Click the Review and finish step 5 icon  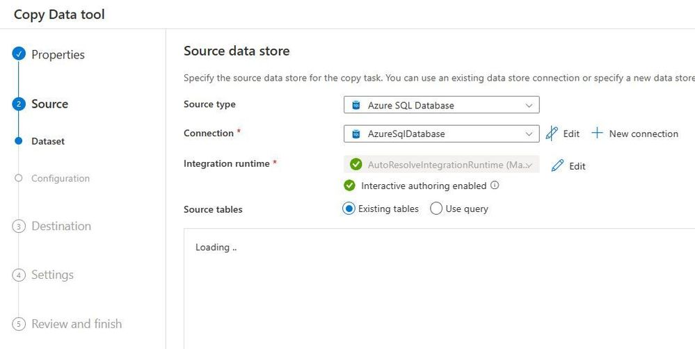19,324
